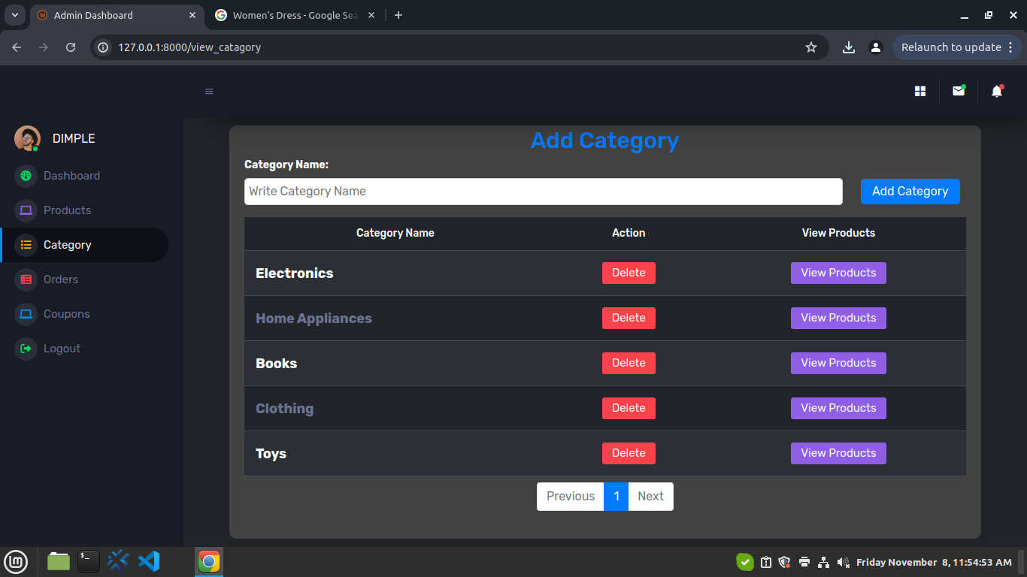
Task: Click the Category Name column header
Action: [395, 233]
